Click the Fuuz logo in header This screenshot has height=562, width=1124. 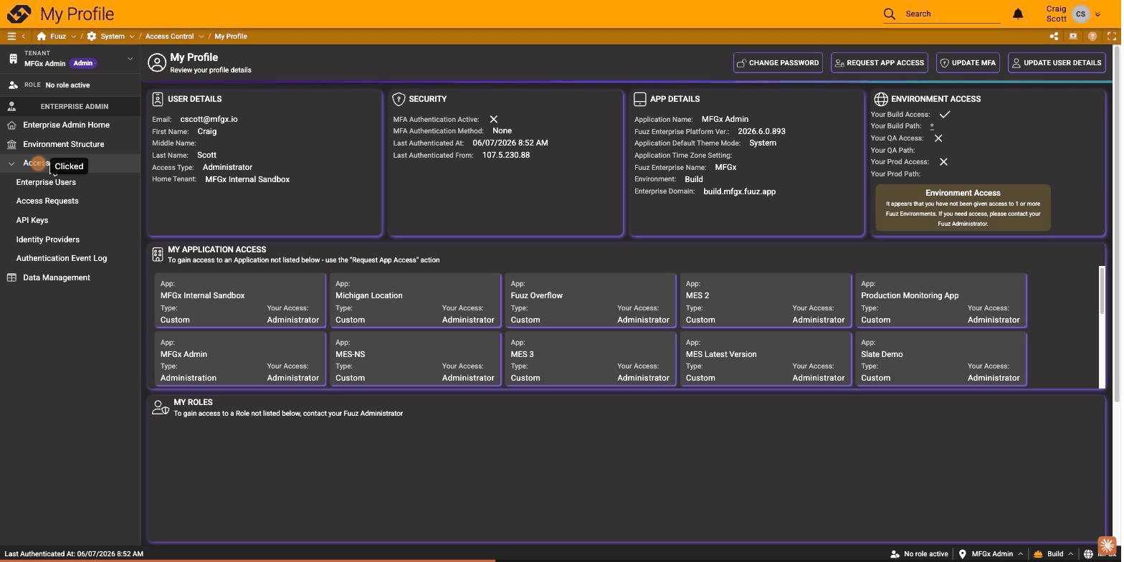19,14
